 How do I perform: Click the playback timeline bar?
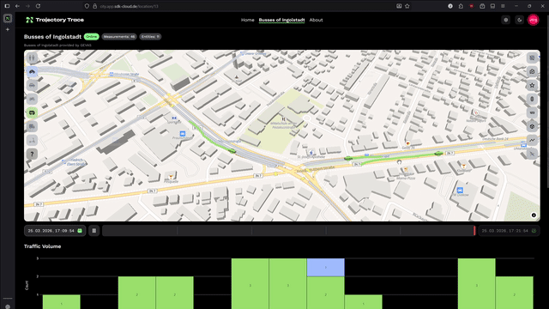pos(290,231)
